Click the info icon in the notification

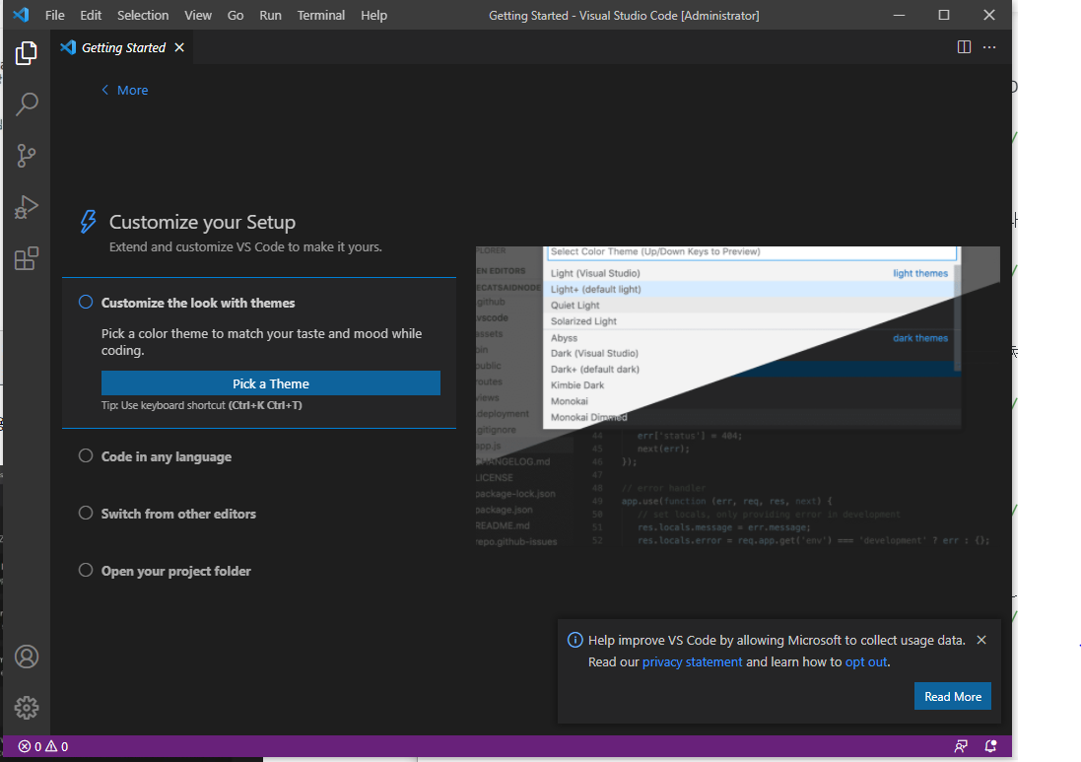pyautogui.click(x=574, y=640)
